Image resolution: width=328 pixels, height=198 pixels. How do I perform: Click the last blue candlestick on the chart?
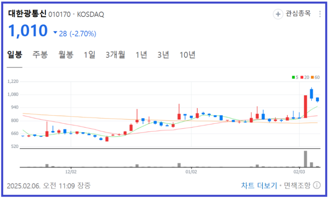(317, 99)
